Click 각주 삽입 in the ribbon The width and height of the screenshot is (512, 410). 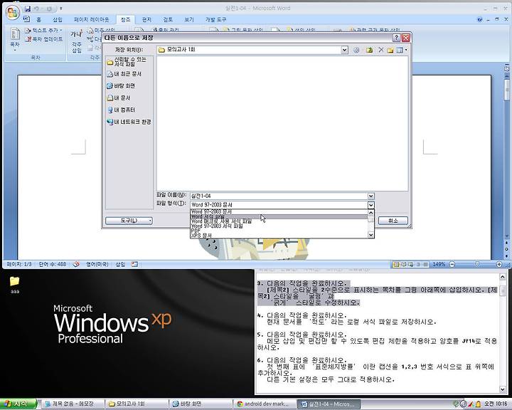click(76, 41)
